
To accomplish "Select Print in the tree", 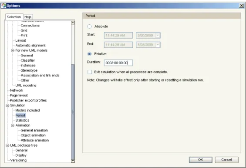I will coord(24,35).
